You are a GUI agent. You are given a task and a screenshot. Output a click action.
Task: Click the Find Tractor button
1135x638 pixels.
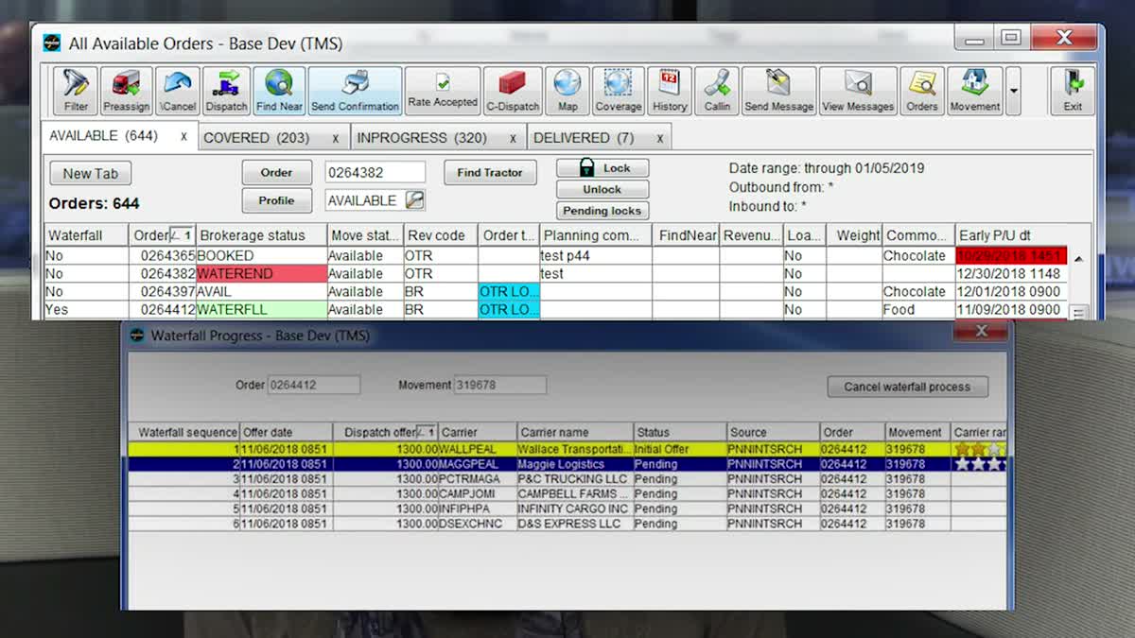490,173
